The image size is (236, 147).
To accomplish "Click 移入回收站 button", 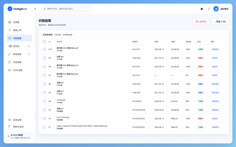I will point(201,21).
